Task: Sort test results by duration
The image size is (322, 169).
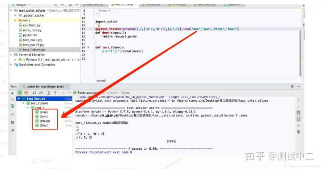Action: point(41,93)
